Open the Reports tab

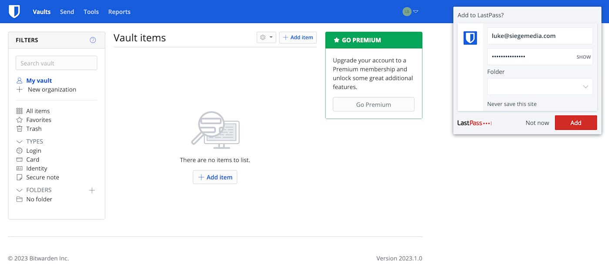point(119,12)
